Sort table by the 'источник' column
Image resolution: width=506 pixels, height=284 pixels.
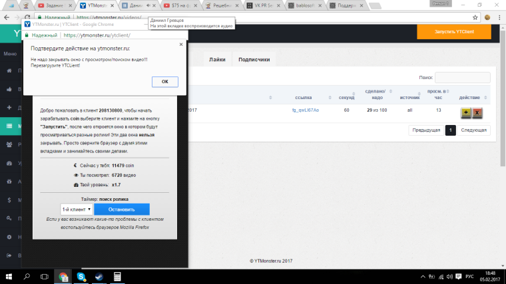410,96
